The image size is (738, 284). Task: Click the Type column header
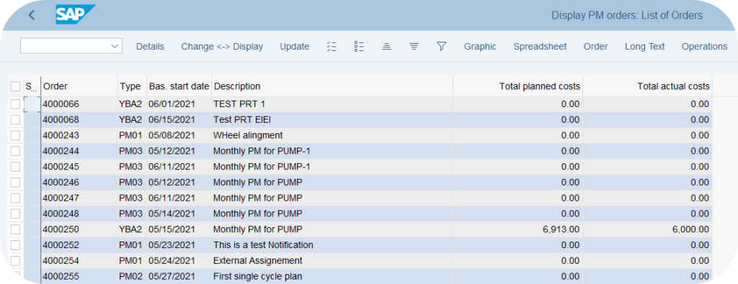click(x=133, y=86)
